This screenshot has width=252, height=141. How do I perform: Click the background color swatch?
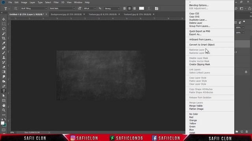[5, 125]
